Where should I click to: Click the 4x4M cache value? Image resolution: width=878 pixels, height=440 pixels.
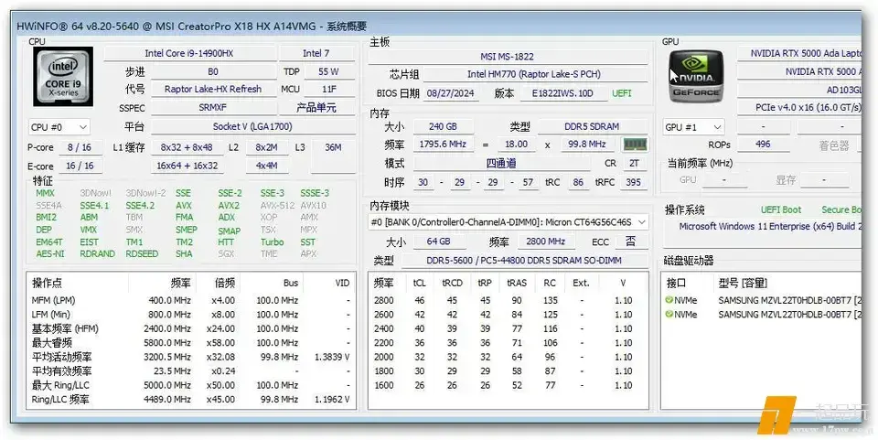pos(267,166)
